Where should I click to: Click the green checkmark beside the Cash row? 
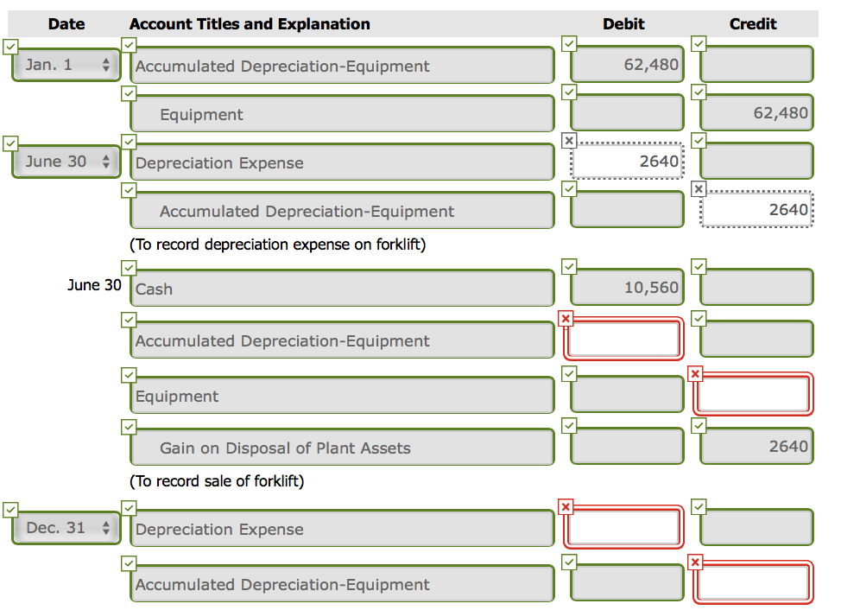129,268
